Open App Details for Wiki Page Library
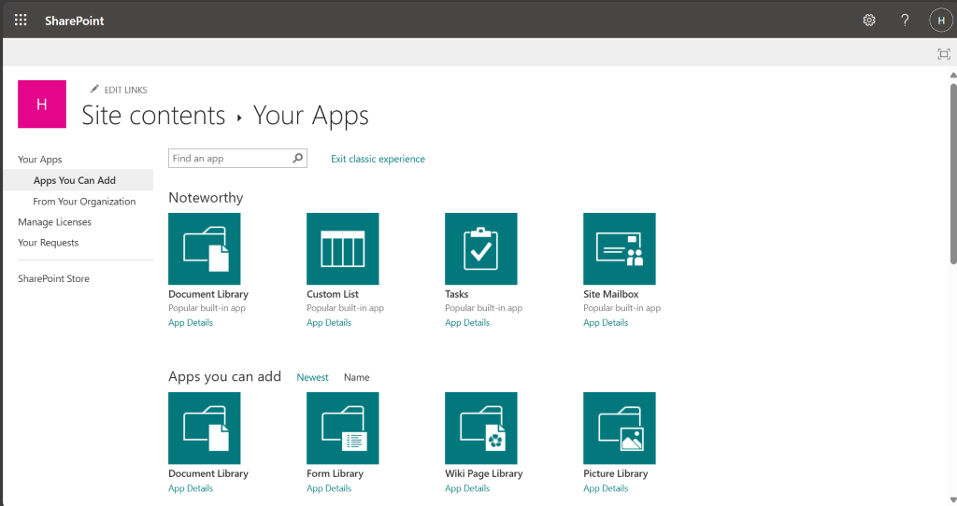This screenshot has height=506, width=957. tap(467, 488)
